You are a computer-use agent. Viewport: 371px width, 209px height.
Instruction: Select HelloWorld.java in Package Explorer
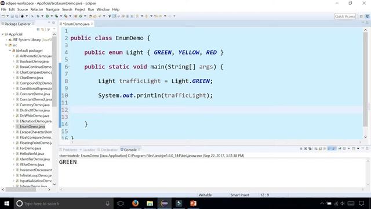pyautogui.click(x=32, y=154)
